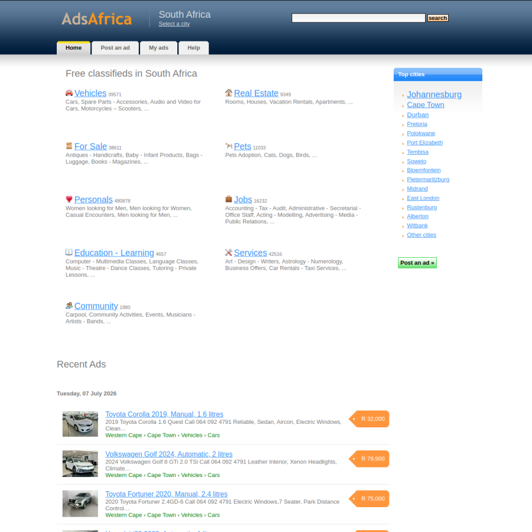Click the briefcase icon next to Jobs
Viewport: 532px width, 532px height.
point(229,199)
